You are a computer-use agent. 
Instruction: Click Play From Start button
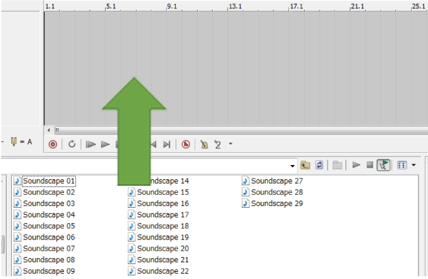tap(91, 144)
